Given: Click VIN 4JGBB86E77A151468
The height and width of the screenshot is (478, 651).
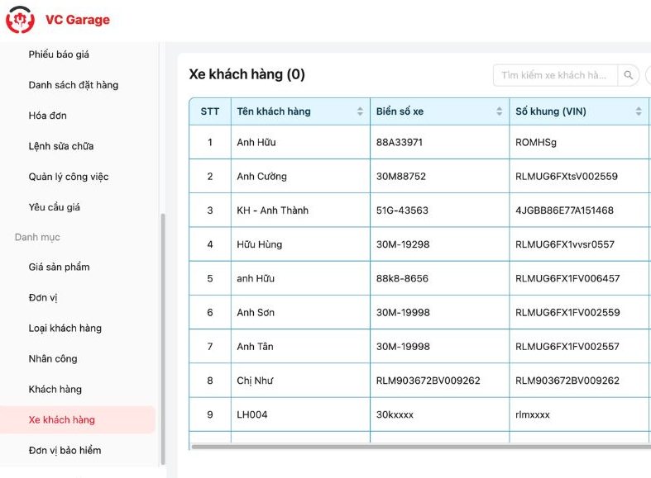Looking at the screenshot, I should click(x=564, y=211).
